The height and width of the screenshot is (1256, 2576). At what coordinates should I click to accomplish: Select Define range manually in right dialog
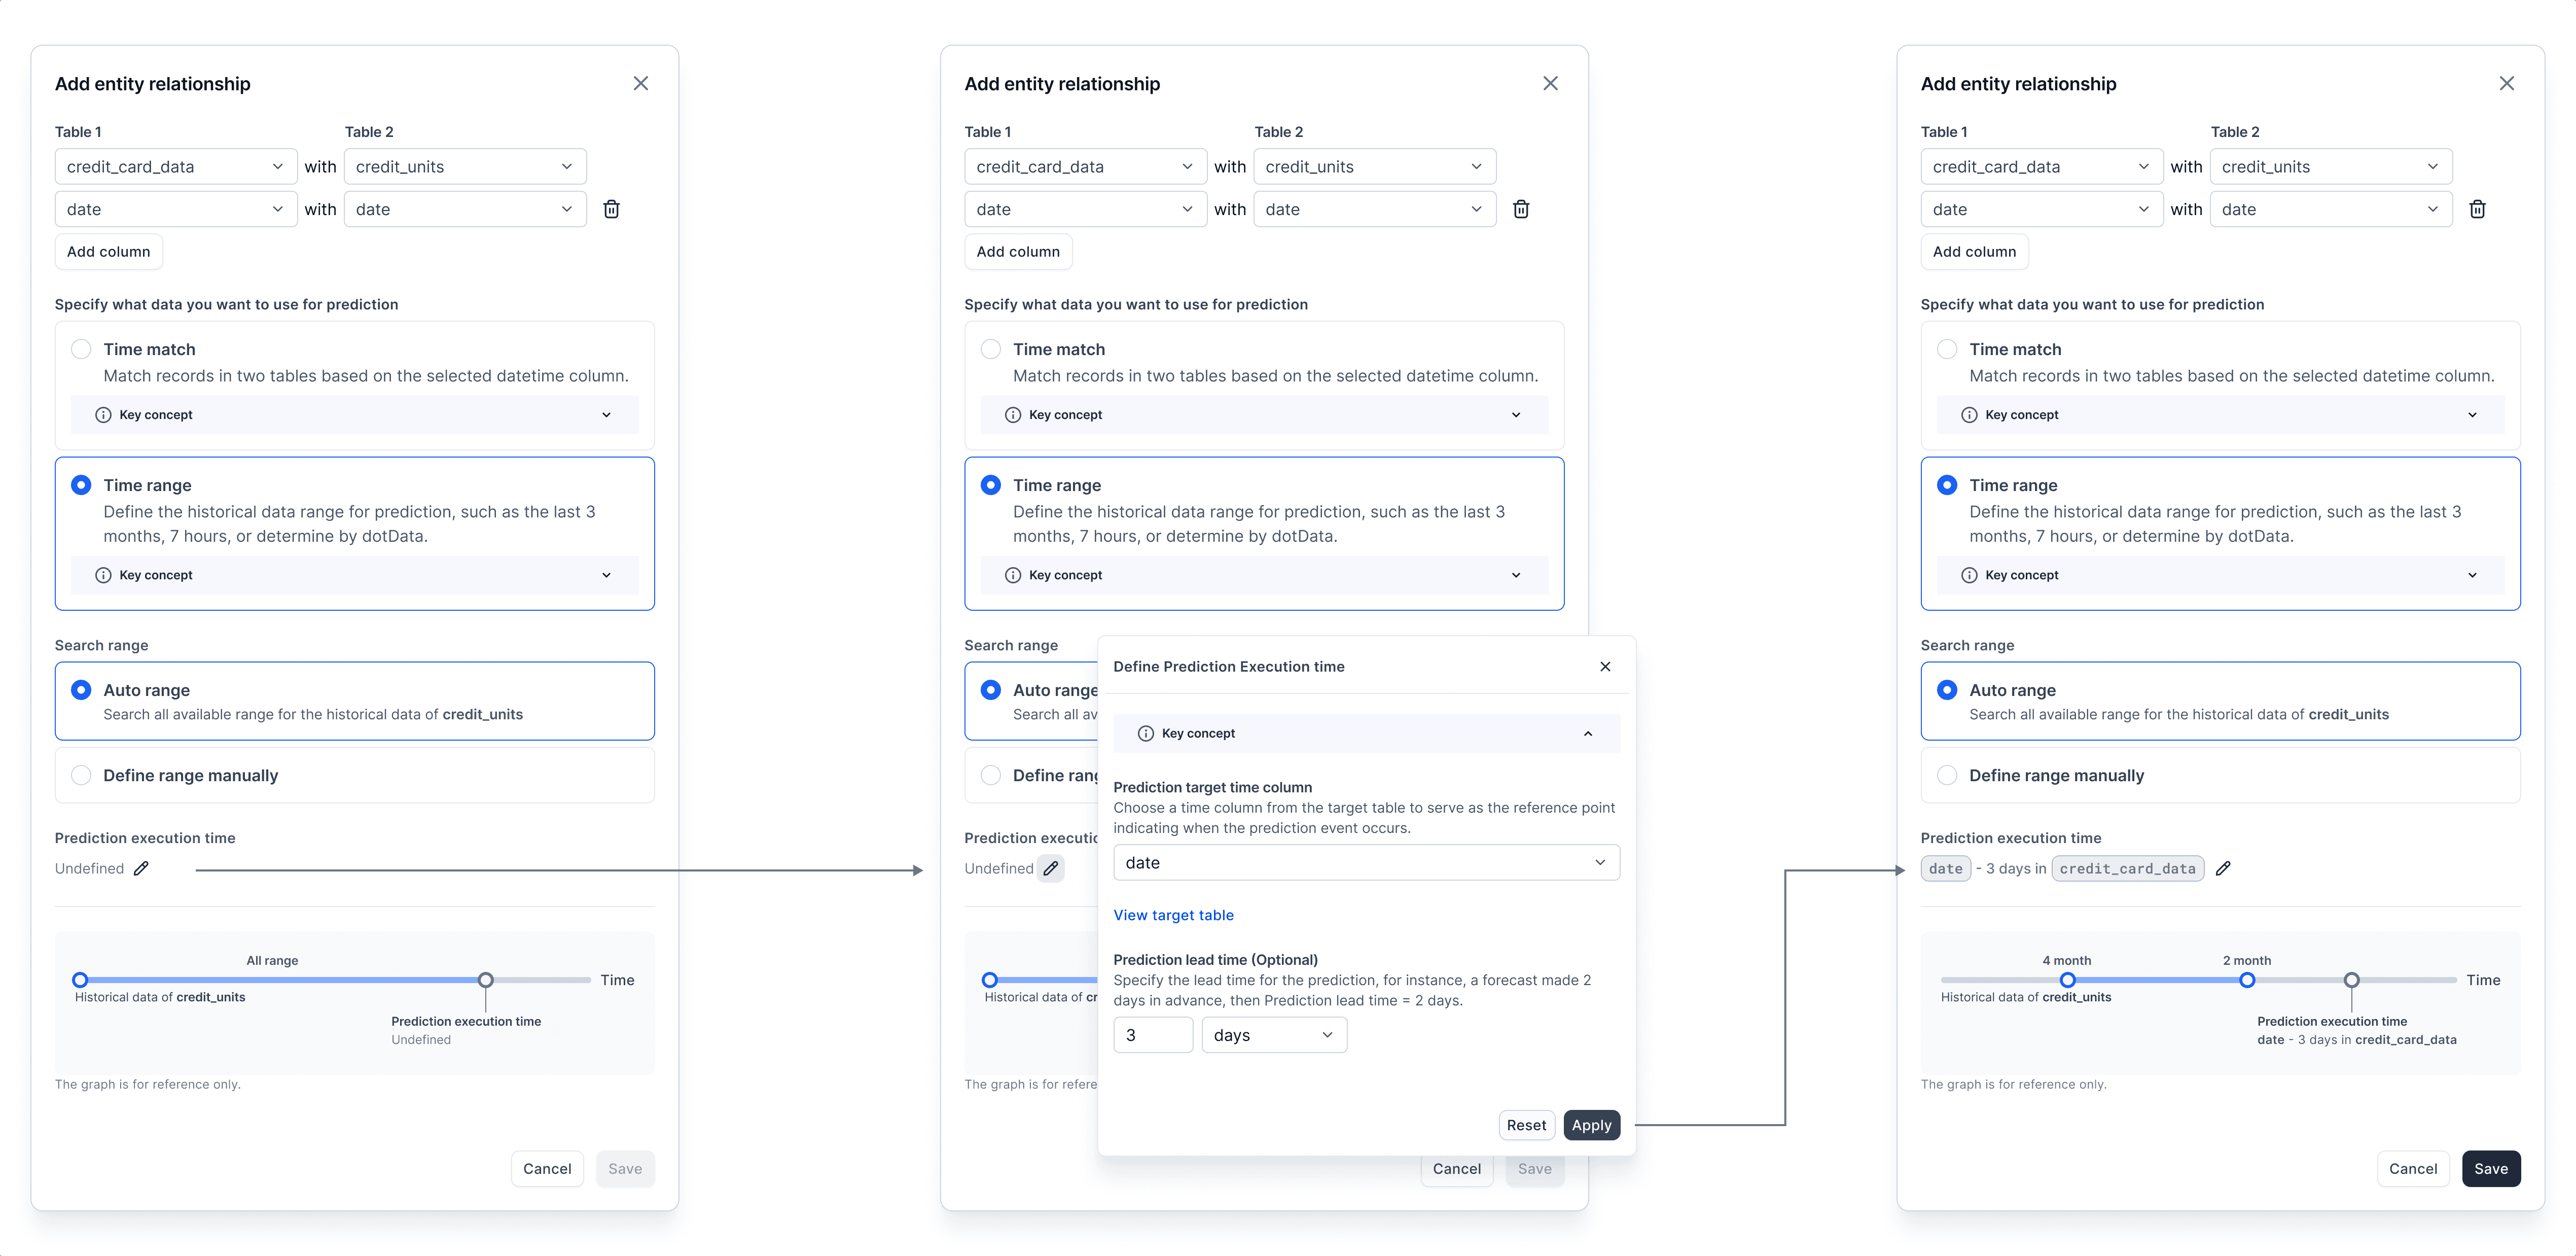coord(1946,775)
